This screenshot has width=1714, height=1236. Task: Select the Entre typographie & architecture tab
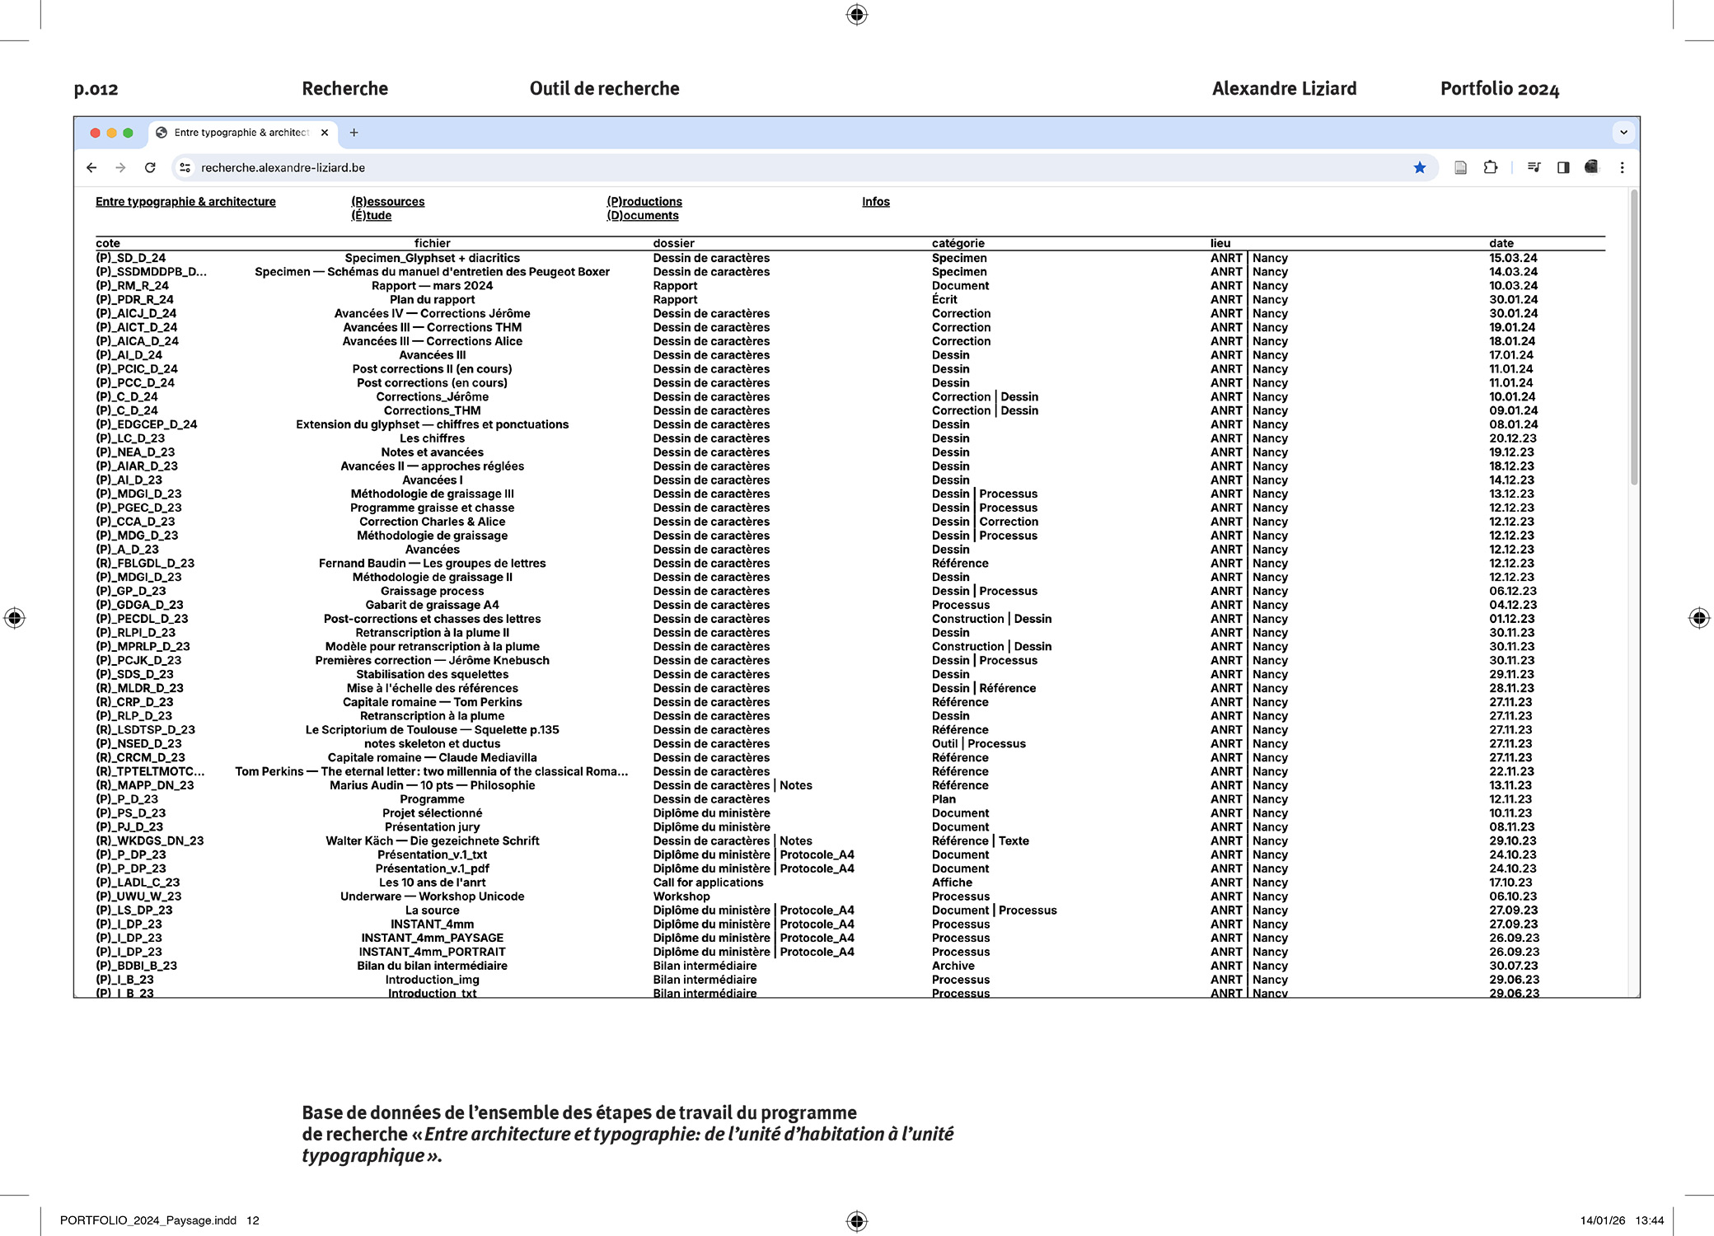click(x=239, y=133)
